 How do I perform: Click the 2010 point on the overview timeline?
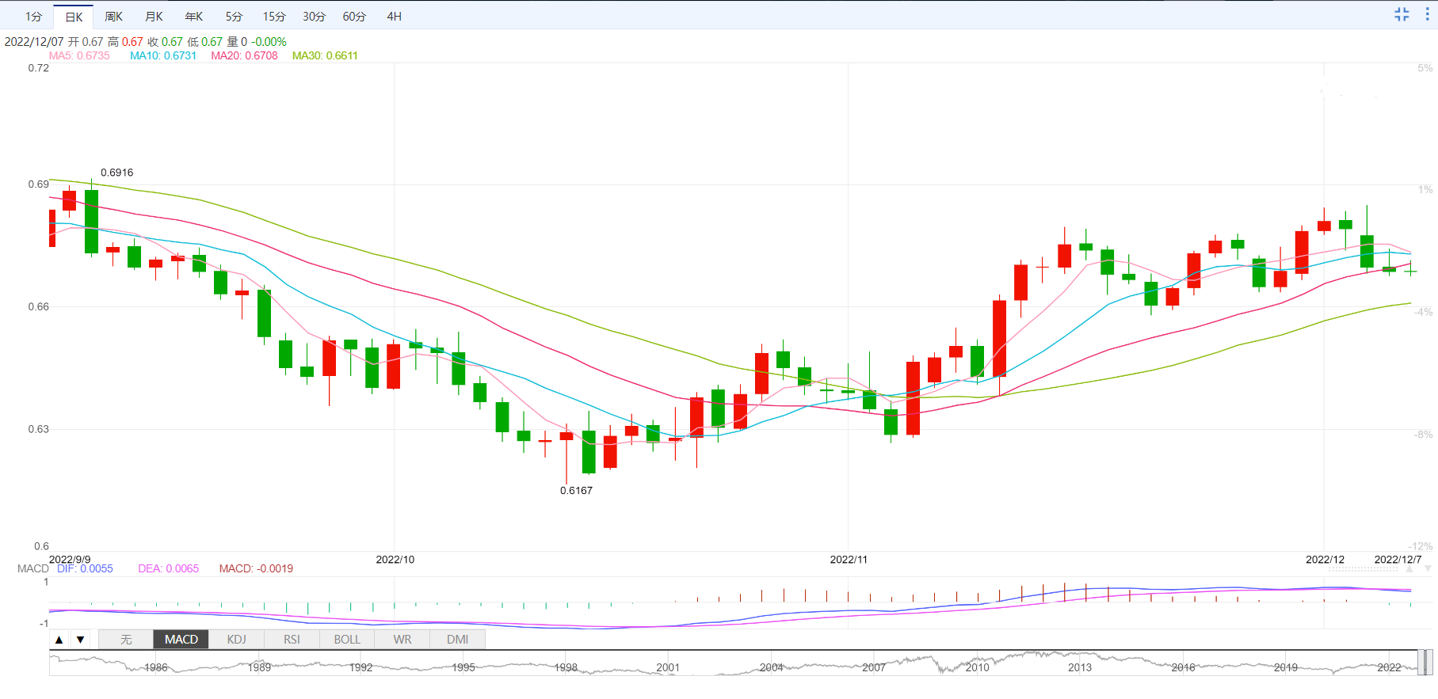coord(977,667)
